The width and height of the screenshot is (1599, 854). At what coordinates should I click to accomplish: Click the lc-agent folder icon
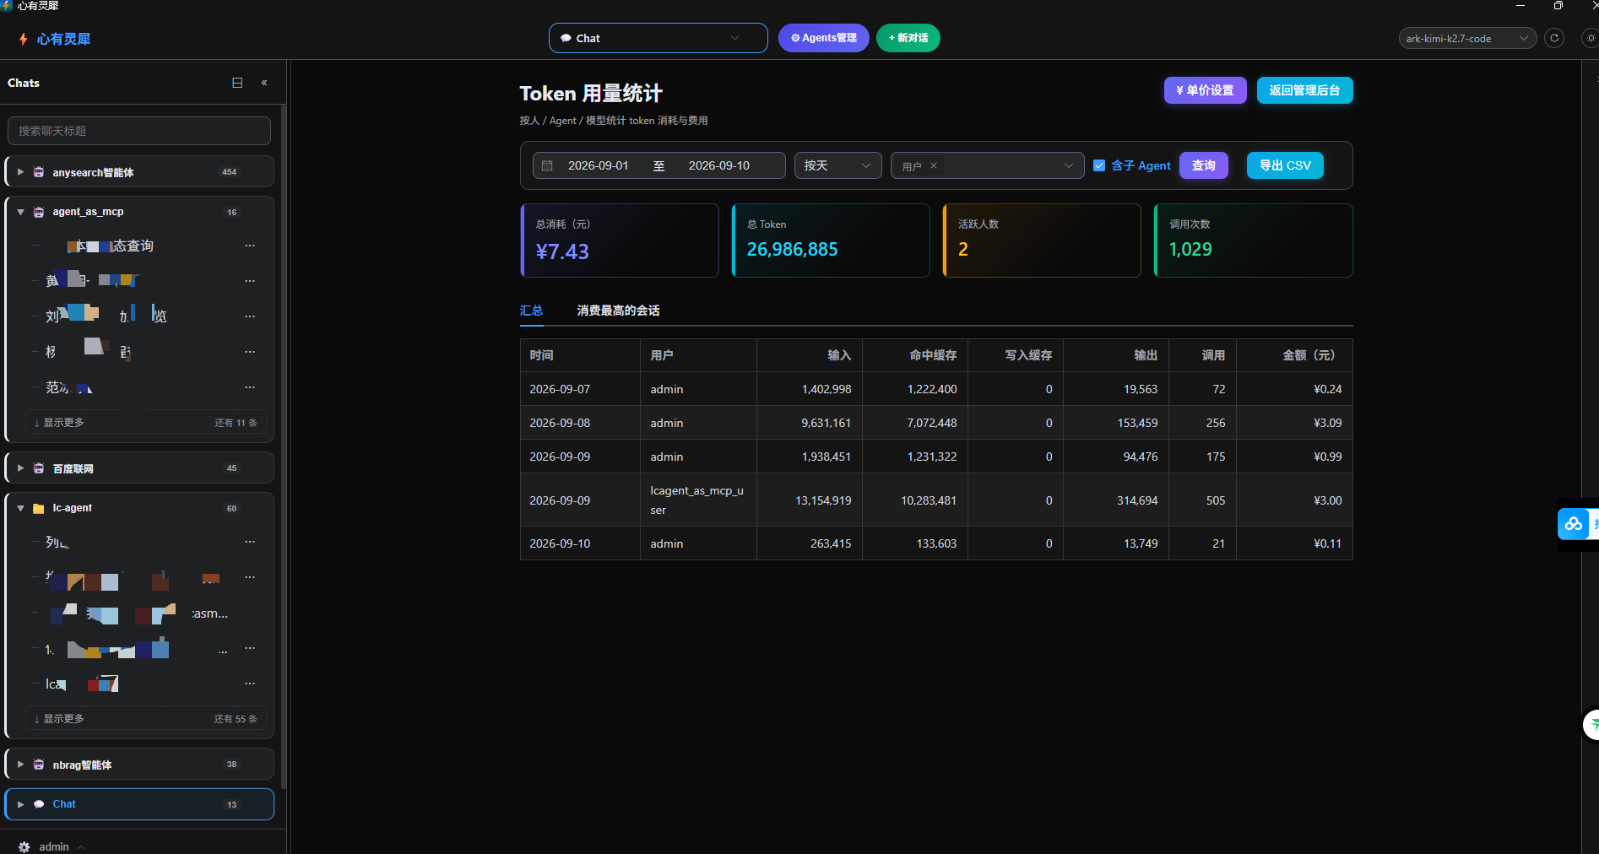click(39, 508)
